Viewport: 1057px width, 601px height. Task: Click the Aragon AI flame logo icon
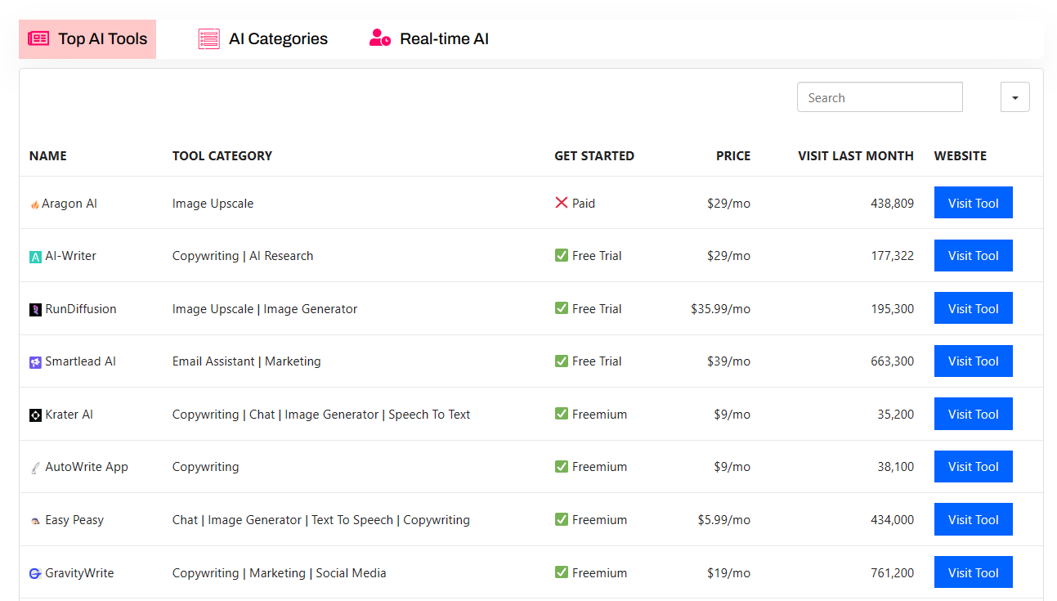34,204
